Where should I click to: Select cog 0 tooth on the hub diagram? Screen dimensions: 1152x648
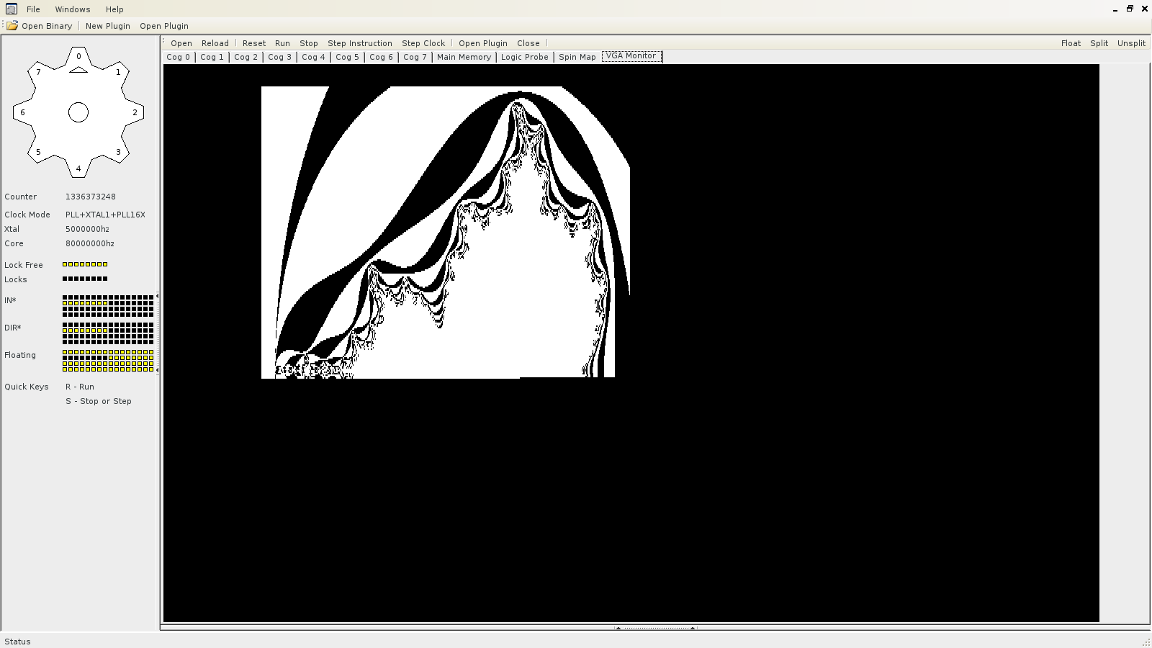78,56
